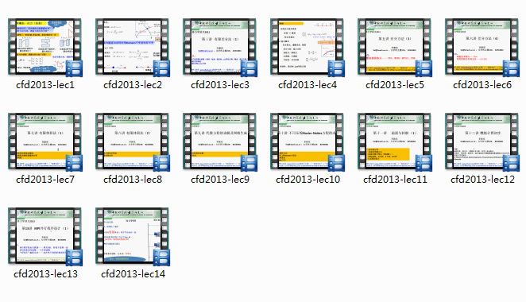This screenshot has height=302, width=526.
Task: Select the cfd2013-lec6 video file icon
Action: click(x=482, y=47)
